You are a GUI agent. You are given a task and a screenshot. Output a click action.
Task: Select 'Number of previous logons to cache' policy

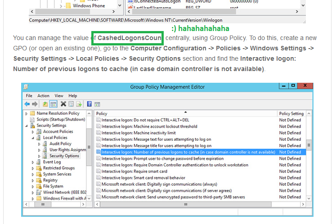coord(201,152)
